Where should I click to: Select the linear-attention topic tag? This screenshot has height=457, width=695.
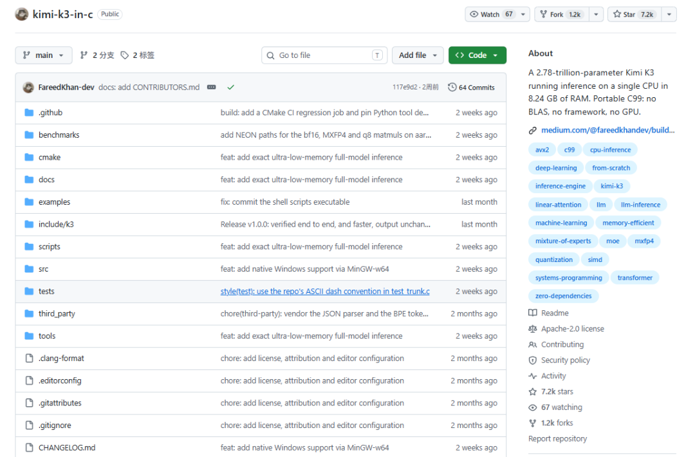click(x=558, y=205)
